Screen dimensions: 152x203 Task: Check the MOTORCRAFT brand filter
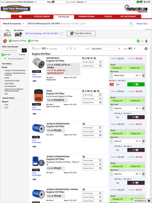click(x=3, y=86)
